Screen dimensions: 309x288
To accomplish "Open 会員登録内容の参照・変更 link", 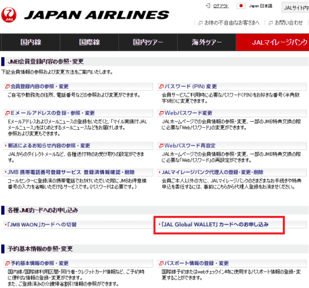I will (40, 87).
